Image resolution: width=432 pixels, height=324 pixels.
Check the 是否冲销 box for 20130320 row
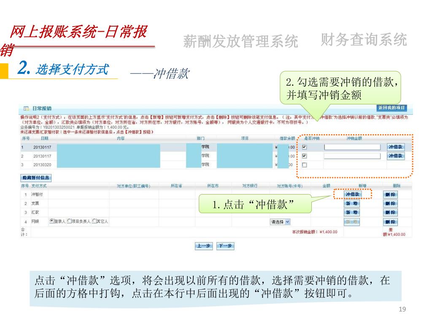tap(305, 165)
